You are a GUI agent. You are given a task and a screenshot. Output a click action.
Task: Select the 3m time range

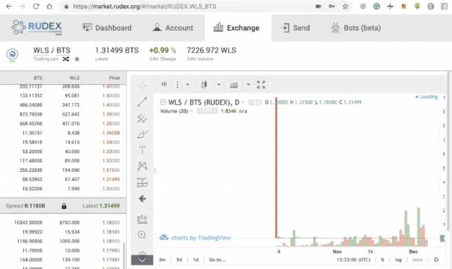click(162, 260)
